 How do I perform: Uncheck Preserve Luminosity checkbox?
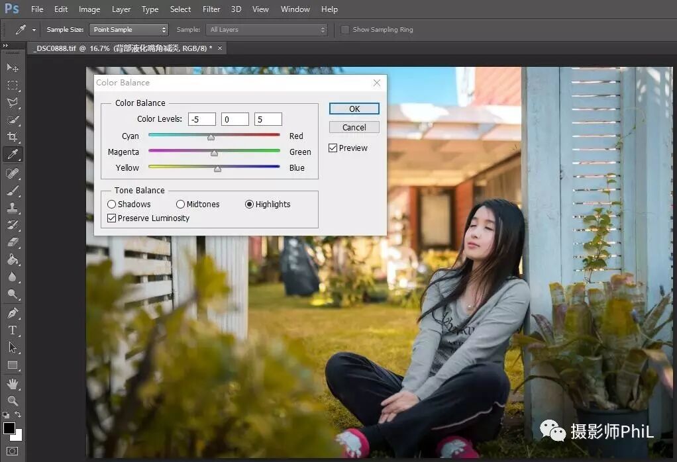tap(111, 218)
